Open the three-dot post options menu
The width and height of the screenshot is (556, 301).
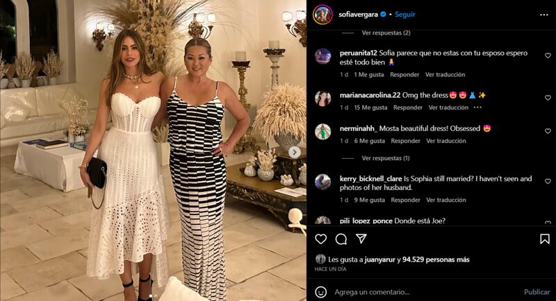point(544,15)
